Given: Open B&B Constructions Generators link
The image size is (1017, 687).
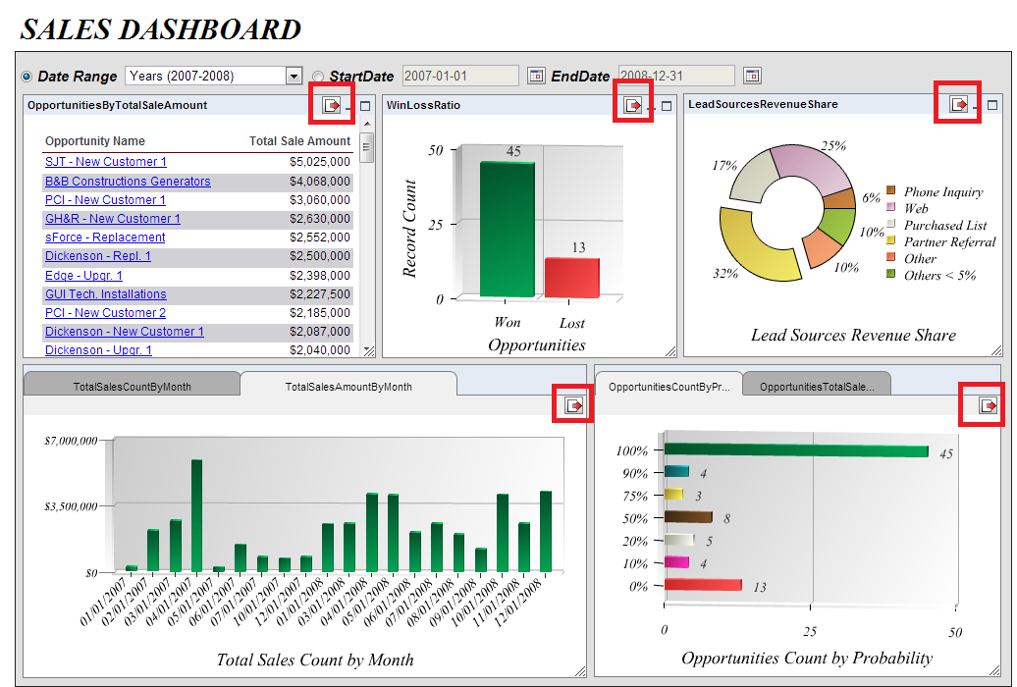Looking at the screenshot, I should (x=128, y=182).
